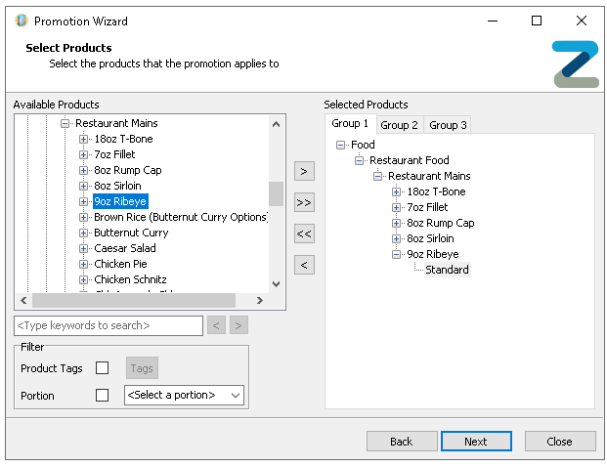Click the Back button

pos(402,442)
